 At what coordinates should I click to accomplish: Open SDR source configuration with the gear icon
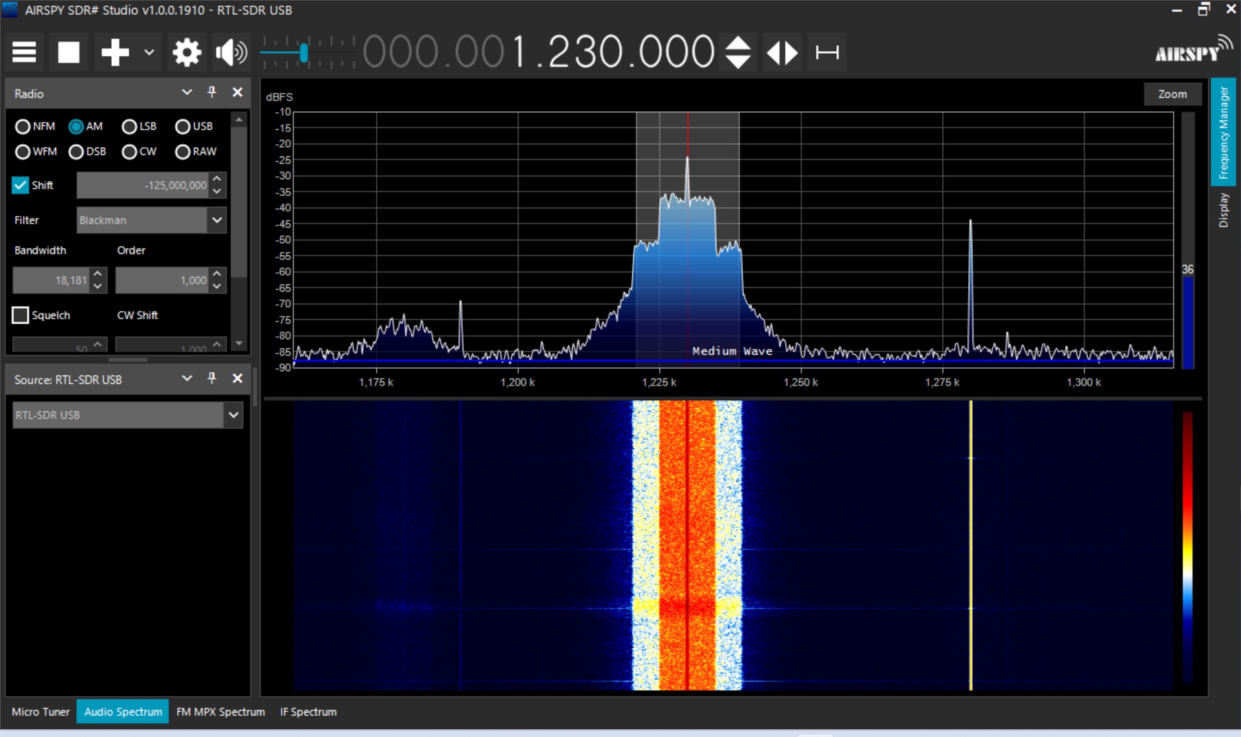point(187,52)
